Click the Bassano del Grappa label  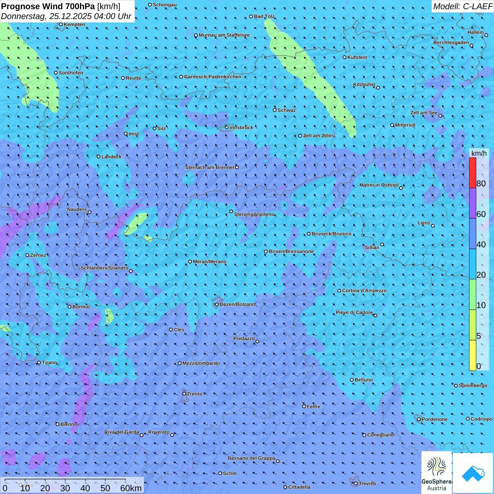pos(251,458)
